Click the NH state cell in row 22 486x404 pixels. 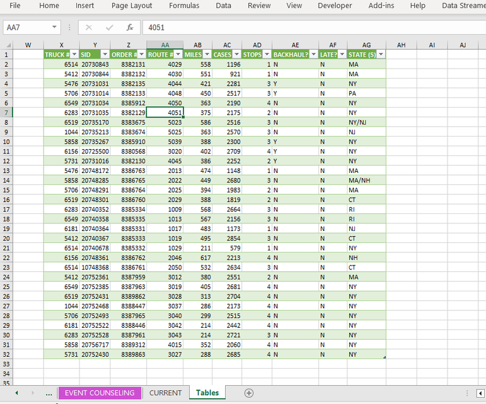(x=366, y=257)
